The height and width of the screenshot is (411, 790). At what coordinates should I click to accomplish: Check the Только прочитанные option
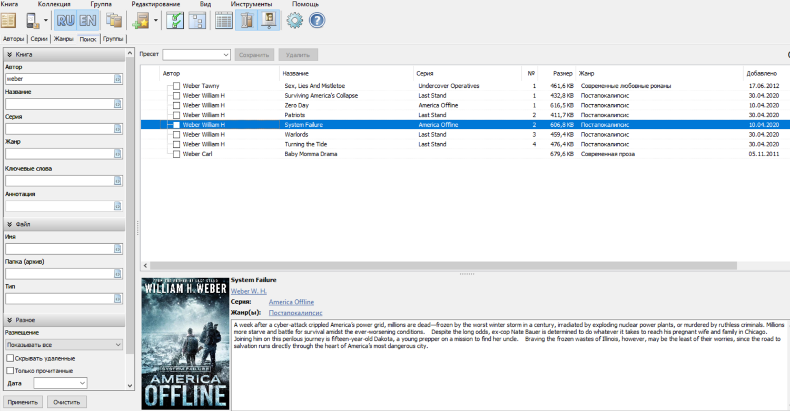point(10,370)
